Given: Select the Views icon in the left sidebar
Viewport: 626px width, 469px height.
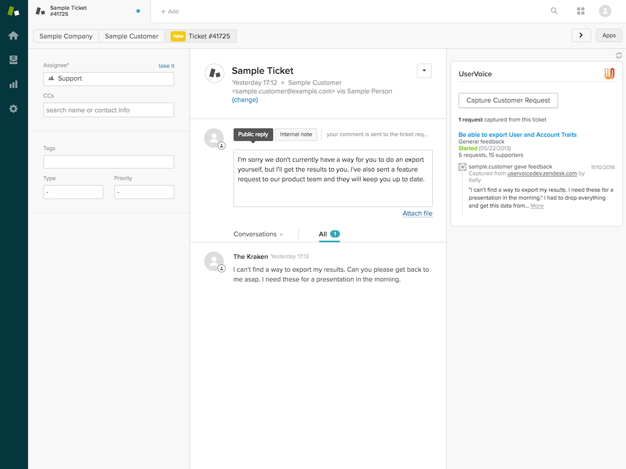Looking at the screenshot, I should pyautogui.click(x=13, y=59).
